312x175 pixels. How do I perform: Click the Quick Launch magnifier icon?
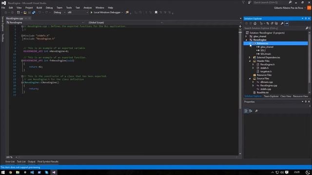tap(290, 2)
